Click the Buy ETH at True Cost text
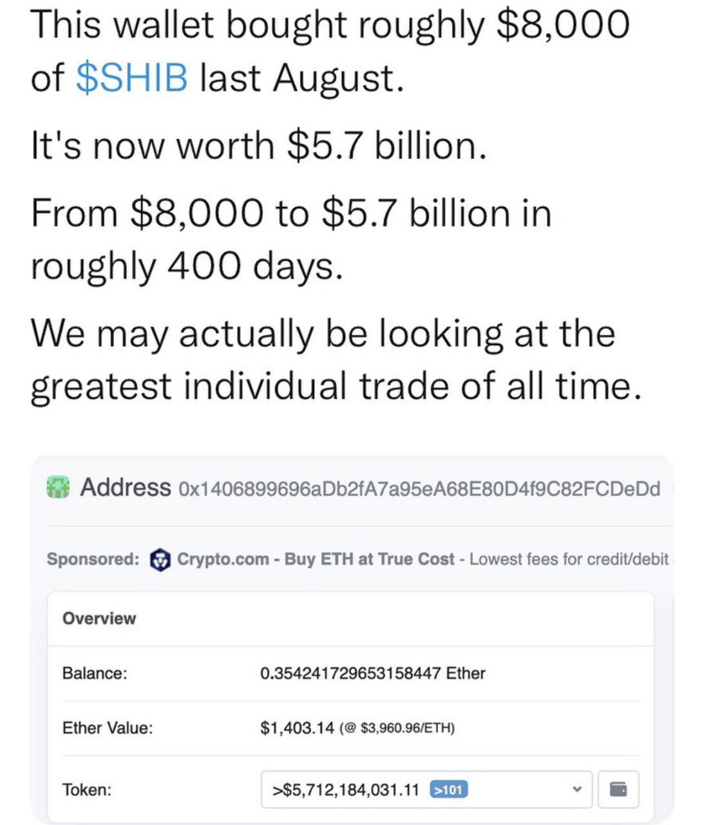This screenshot has width=704, height=825. (x=369, y=559)
